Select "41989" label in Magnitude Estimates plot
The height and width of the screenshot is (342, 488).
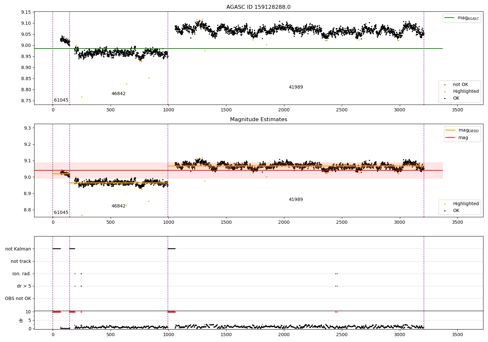[x=296, y=200]
